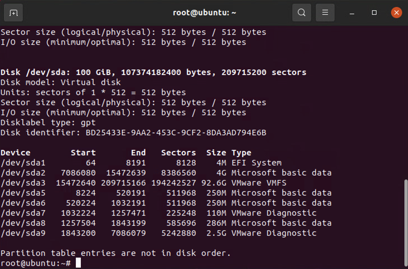This screenshot has width=408, height=269.
Task: Select /dev/sda8 device name
Action: [23, 223]
